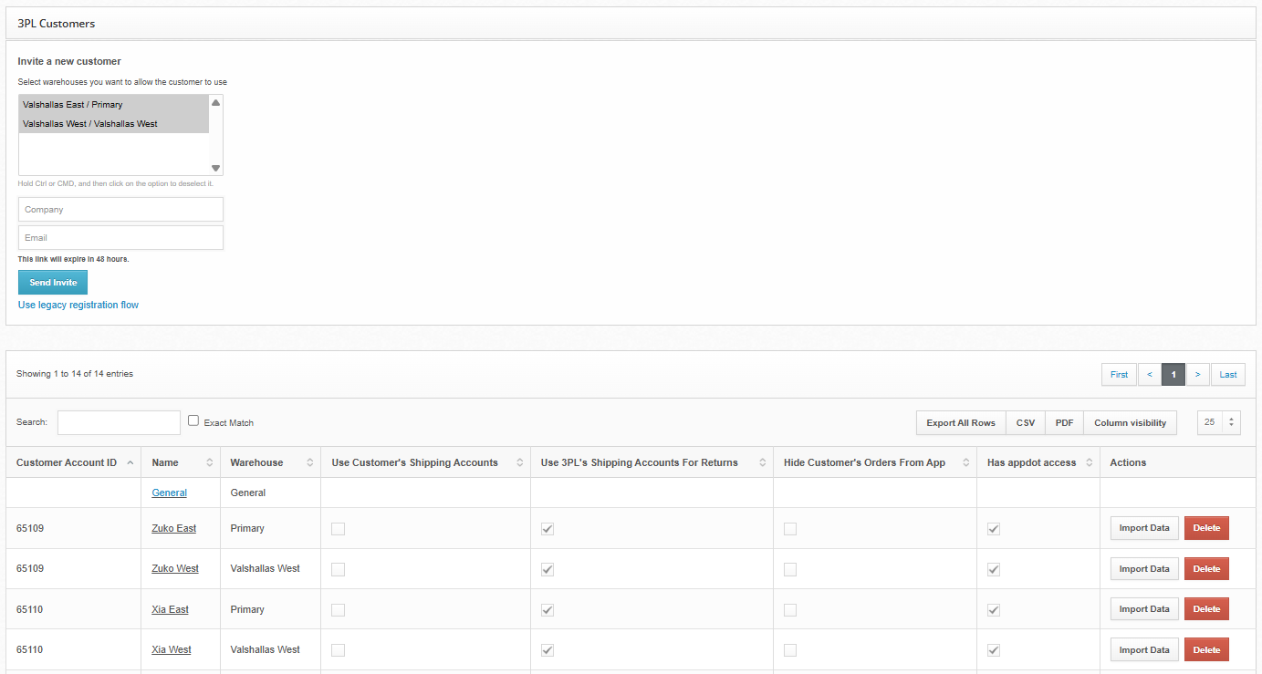Click the Company input field

tap(120, 210)
